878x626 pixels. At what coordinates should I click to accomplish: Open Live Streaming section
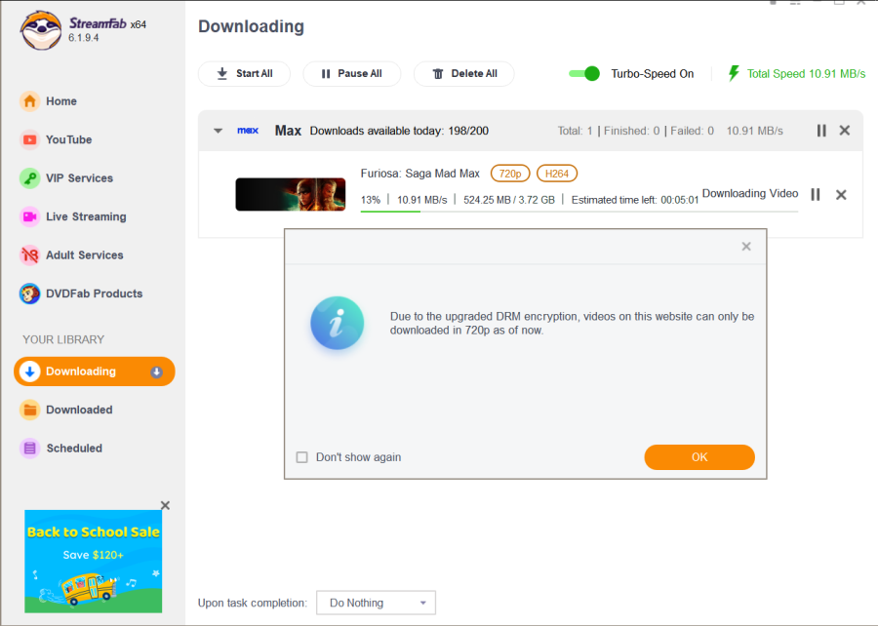pyautogui.click(x=86, y=217)
